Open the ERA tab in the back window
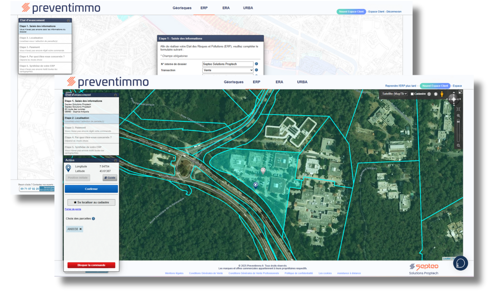The width and height of the screenshot is (499, 293). (226, 8)
